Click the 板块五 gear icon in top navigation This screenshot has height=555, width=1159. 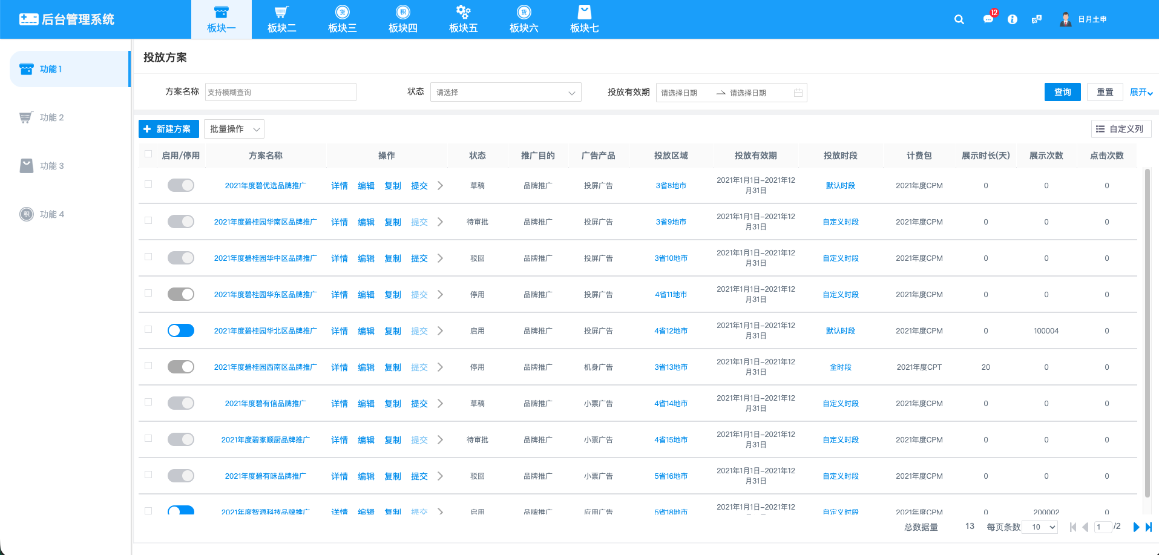[463, 12]
